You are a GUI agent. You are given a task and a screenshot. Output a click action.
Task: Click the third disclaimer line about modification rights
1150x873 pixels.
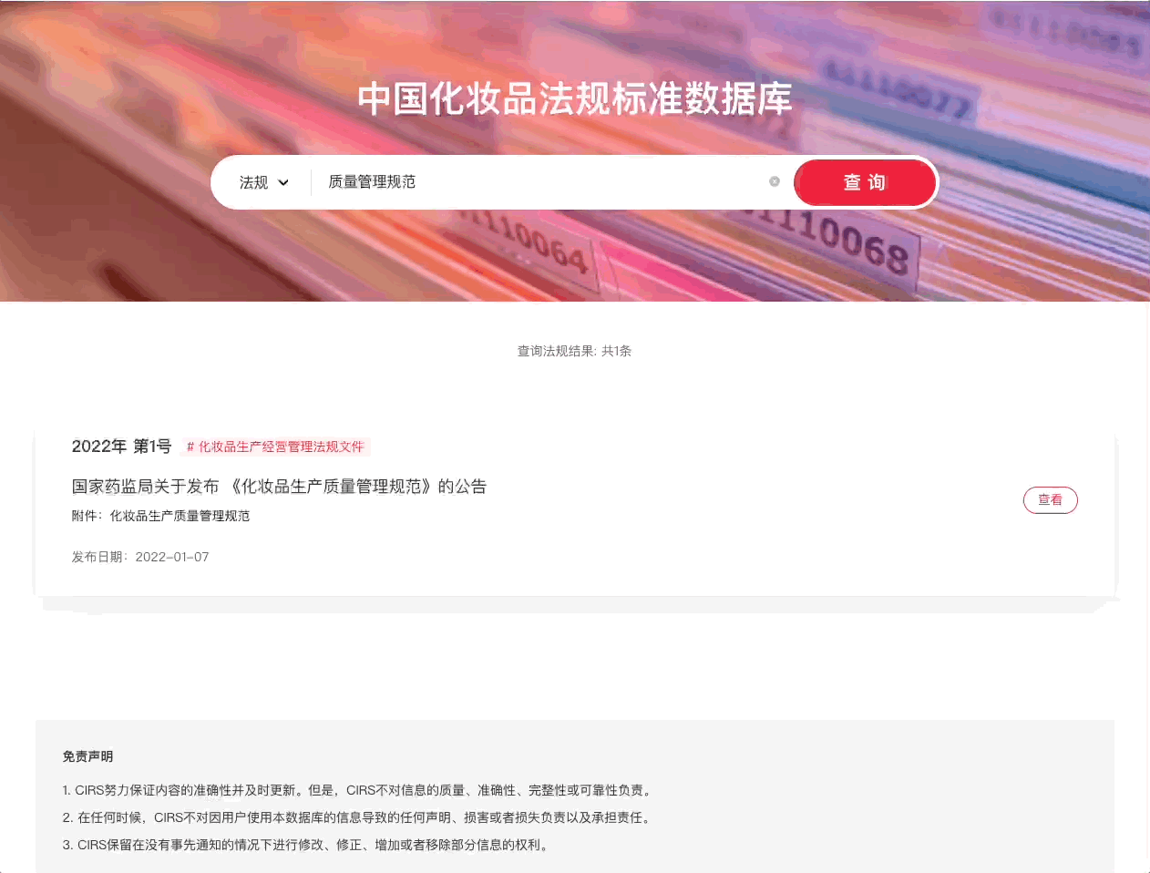pos(307,845)
